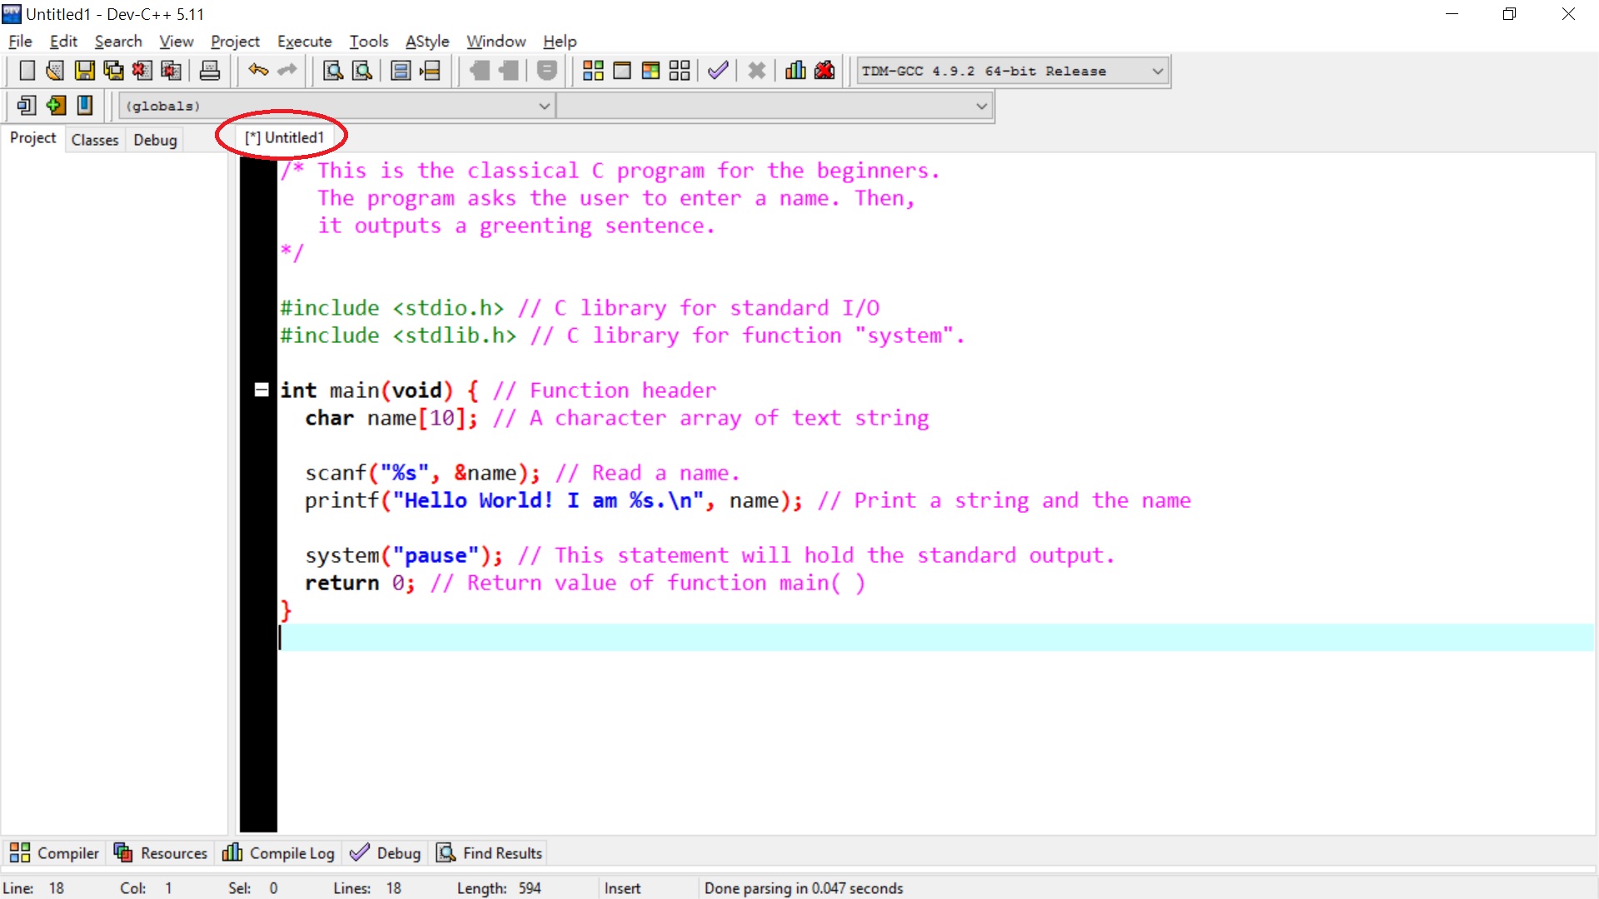This screenshot has width=1599, height=899.
Task: Click the Compile icon with colored squares
Action: click(x=593, y=71)
